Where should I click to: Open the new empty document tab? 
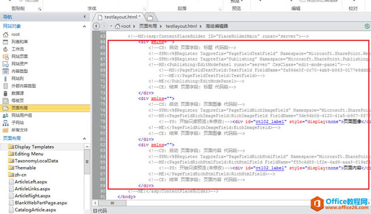[x=150, y=17]
